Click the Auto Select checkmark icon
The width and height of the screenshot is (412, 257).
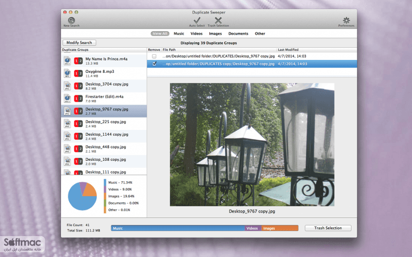[197, 20]
